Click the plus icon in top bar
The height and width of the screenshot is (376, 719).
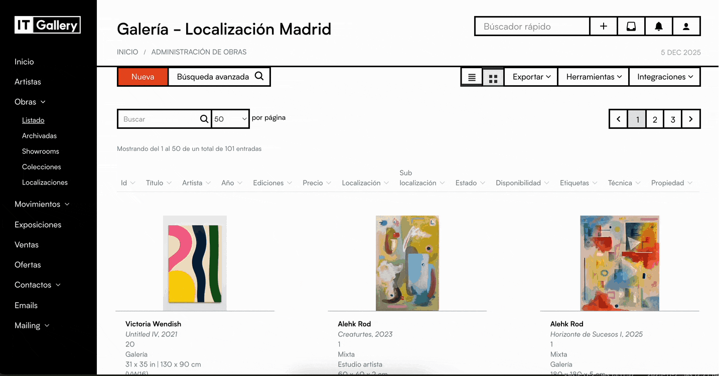tap(604, 27)
